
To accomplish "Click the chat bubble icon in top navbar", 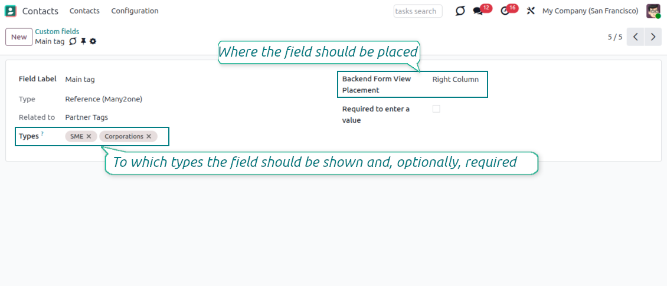I will (x=460, y=11).
